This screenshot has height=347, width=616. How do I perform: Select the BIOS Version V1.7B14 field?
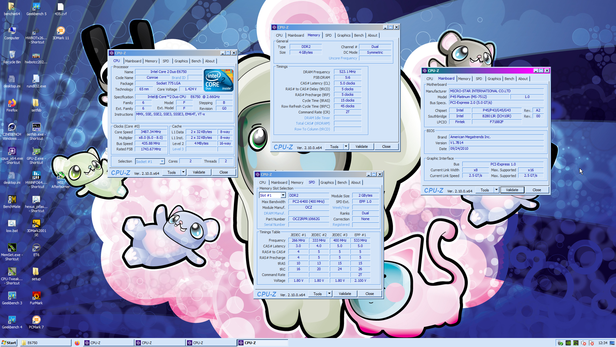(x=496, y=143)
